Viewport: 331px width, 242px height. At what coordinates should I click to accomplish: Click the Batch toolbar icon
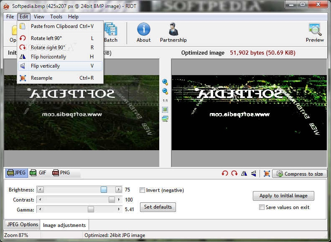pos(111,32)
